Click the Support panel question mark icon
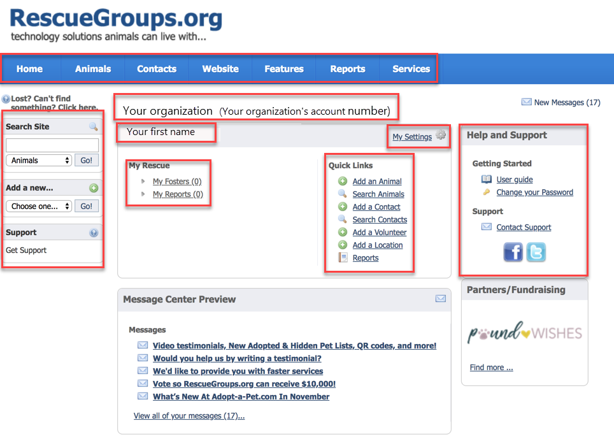614x446 pixels. pyautogui.click(x=94, y=233)
